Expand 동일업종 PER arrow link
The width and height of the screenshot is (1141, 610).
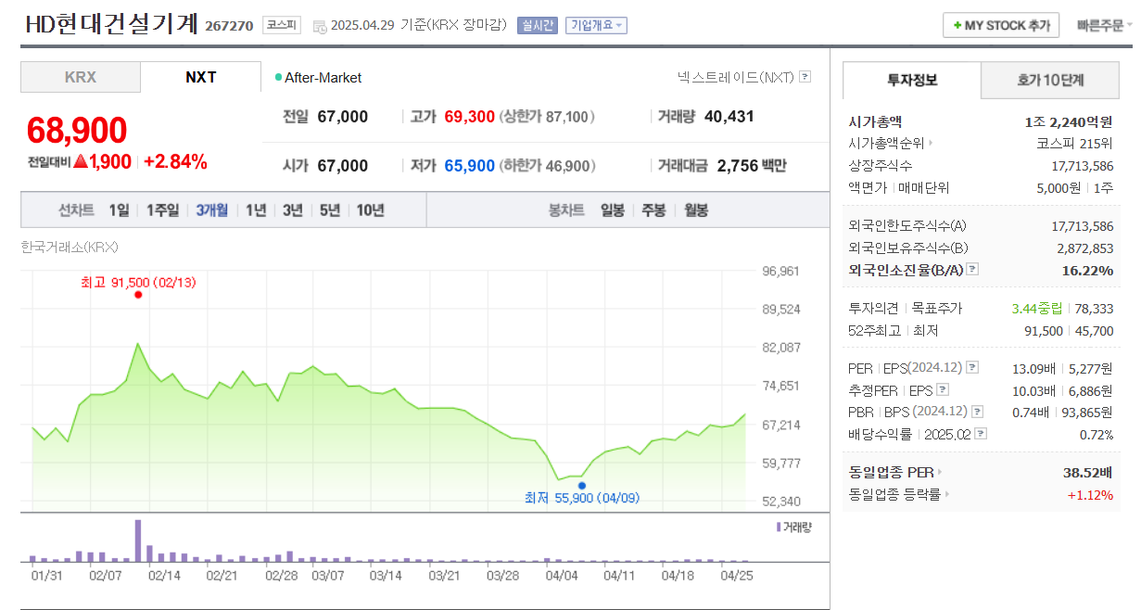tap(940, 473)
